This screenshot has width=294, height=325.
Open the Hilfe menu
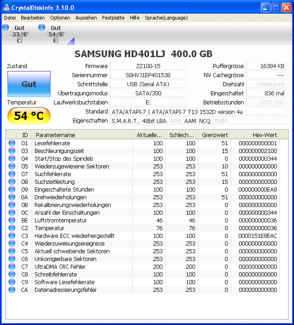tap(135, 18)
